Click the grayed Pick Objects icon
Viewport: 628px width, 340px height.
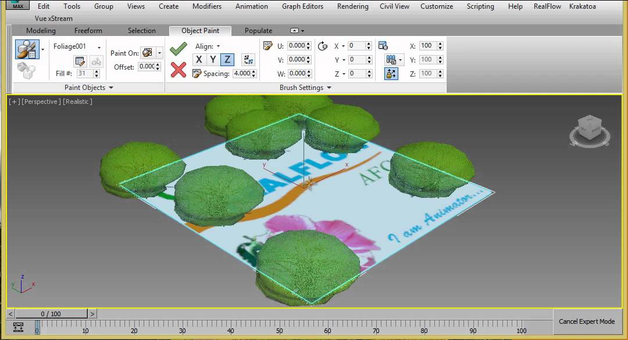(97, 61)
